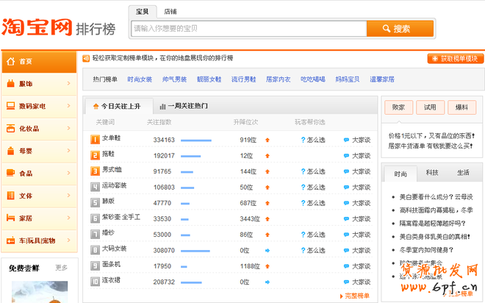485x303 pixels.
Task: Click the search input field
Action: 249,29
